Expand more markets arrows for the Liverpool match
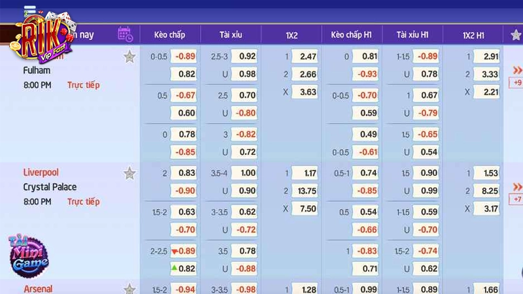The height and width of the screenshot is (294, 523). pyautogui.click(x=517, y=187)
